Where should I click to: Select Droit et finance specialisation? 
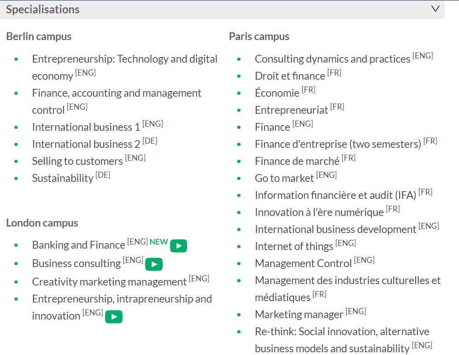[290, 76]
